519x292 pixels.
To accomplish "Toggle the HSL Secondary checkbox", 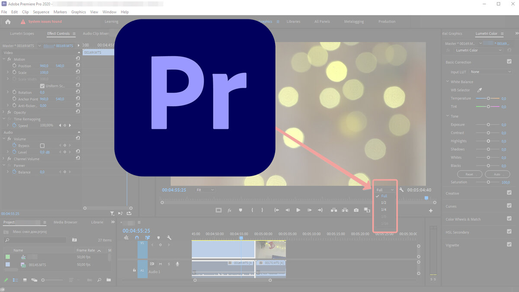I will tap(509, 232).
